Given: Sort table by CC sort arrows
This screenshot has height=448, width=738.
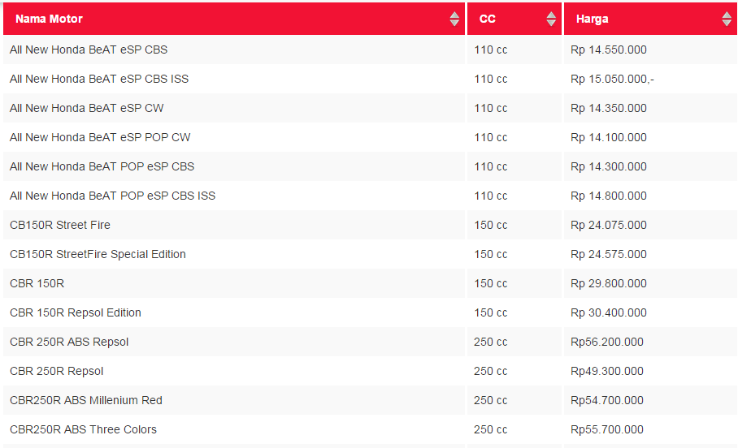Looking at the screenshot, I should click(x=551, y=19).
